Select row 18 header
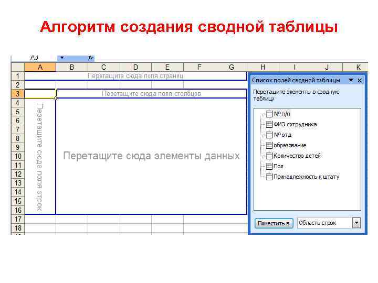This screenshot has height=283, width=378. [18, 228]
